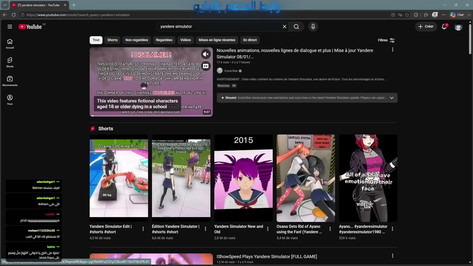
Task: Open options for "Édition Yandere Simulator" short
Action: pyautogui.click(x=205, y=229)
